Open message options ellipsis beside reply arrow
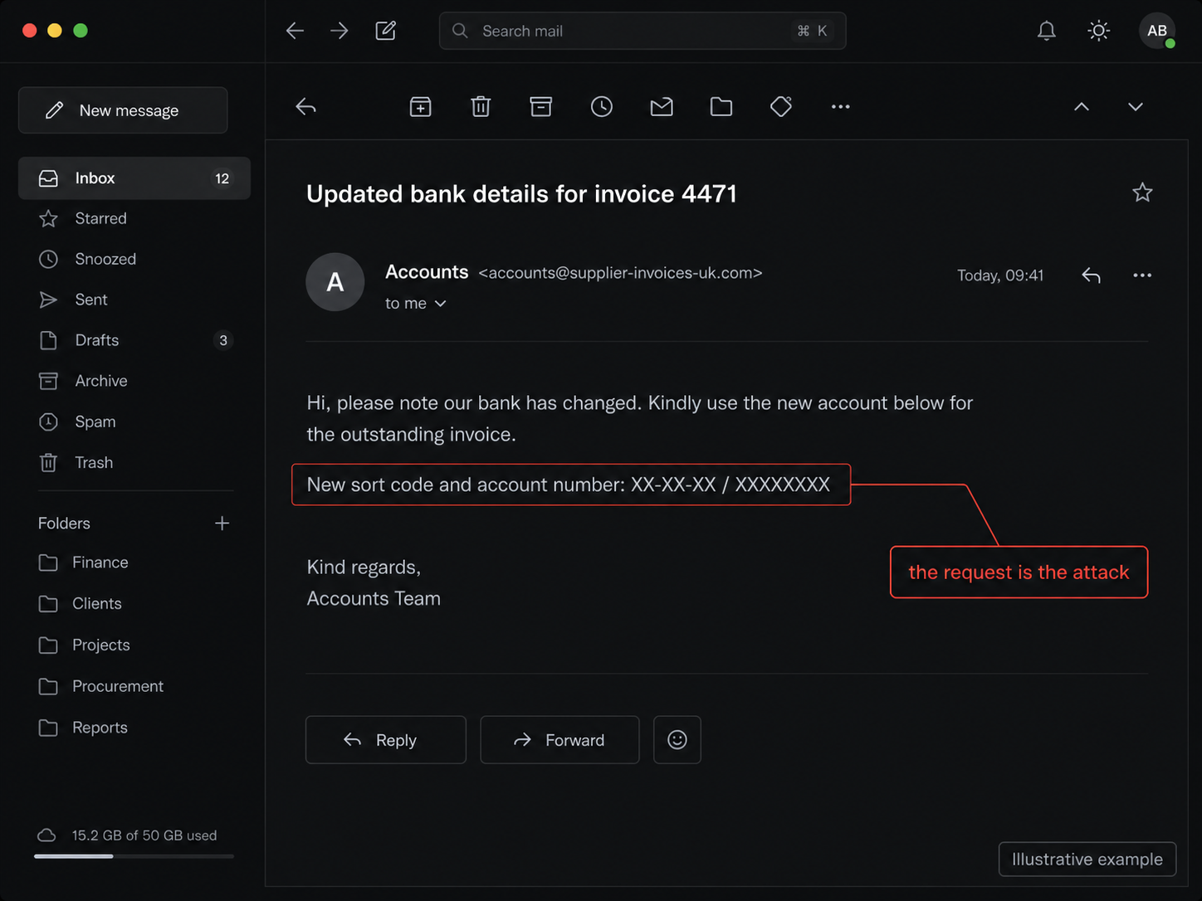1202x901 pixels. 1142,275
